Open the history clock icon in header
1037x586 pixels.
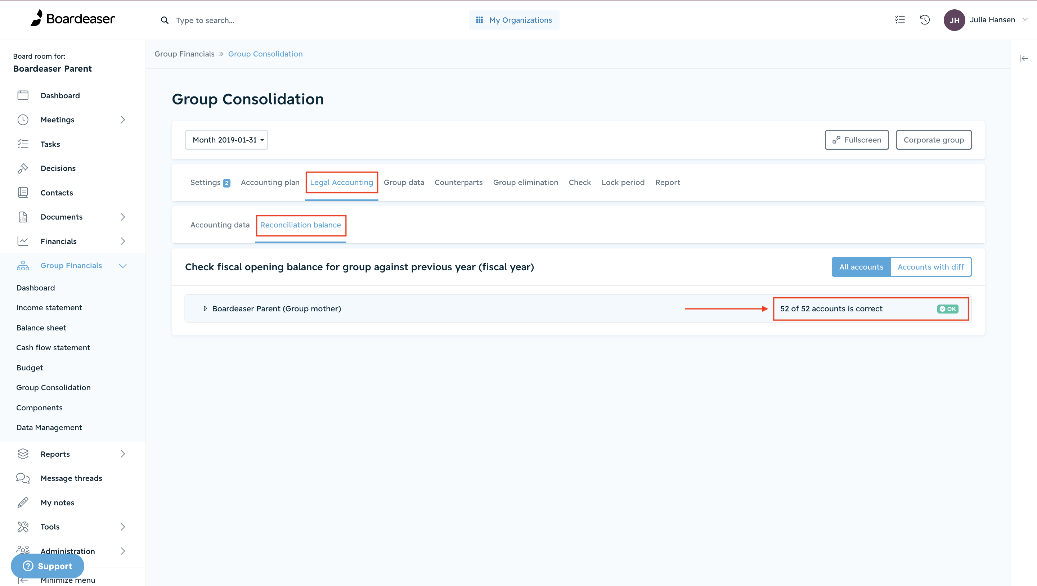925,20
